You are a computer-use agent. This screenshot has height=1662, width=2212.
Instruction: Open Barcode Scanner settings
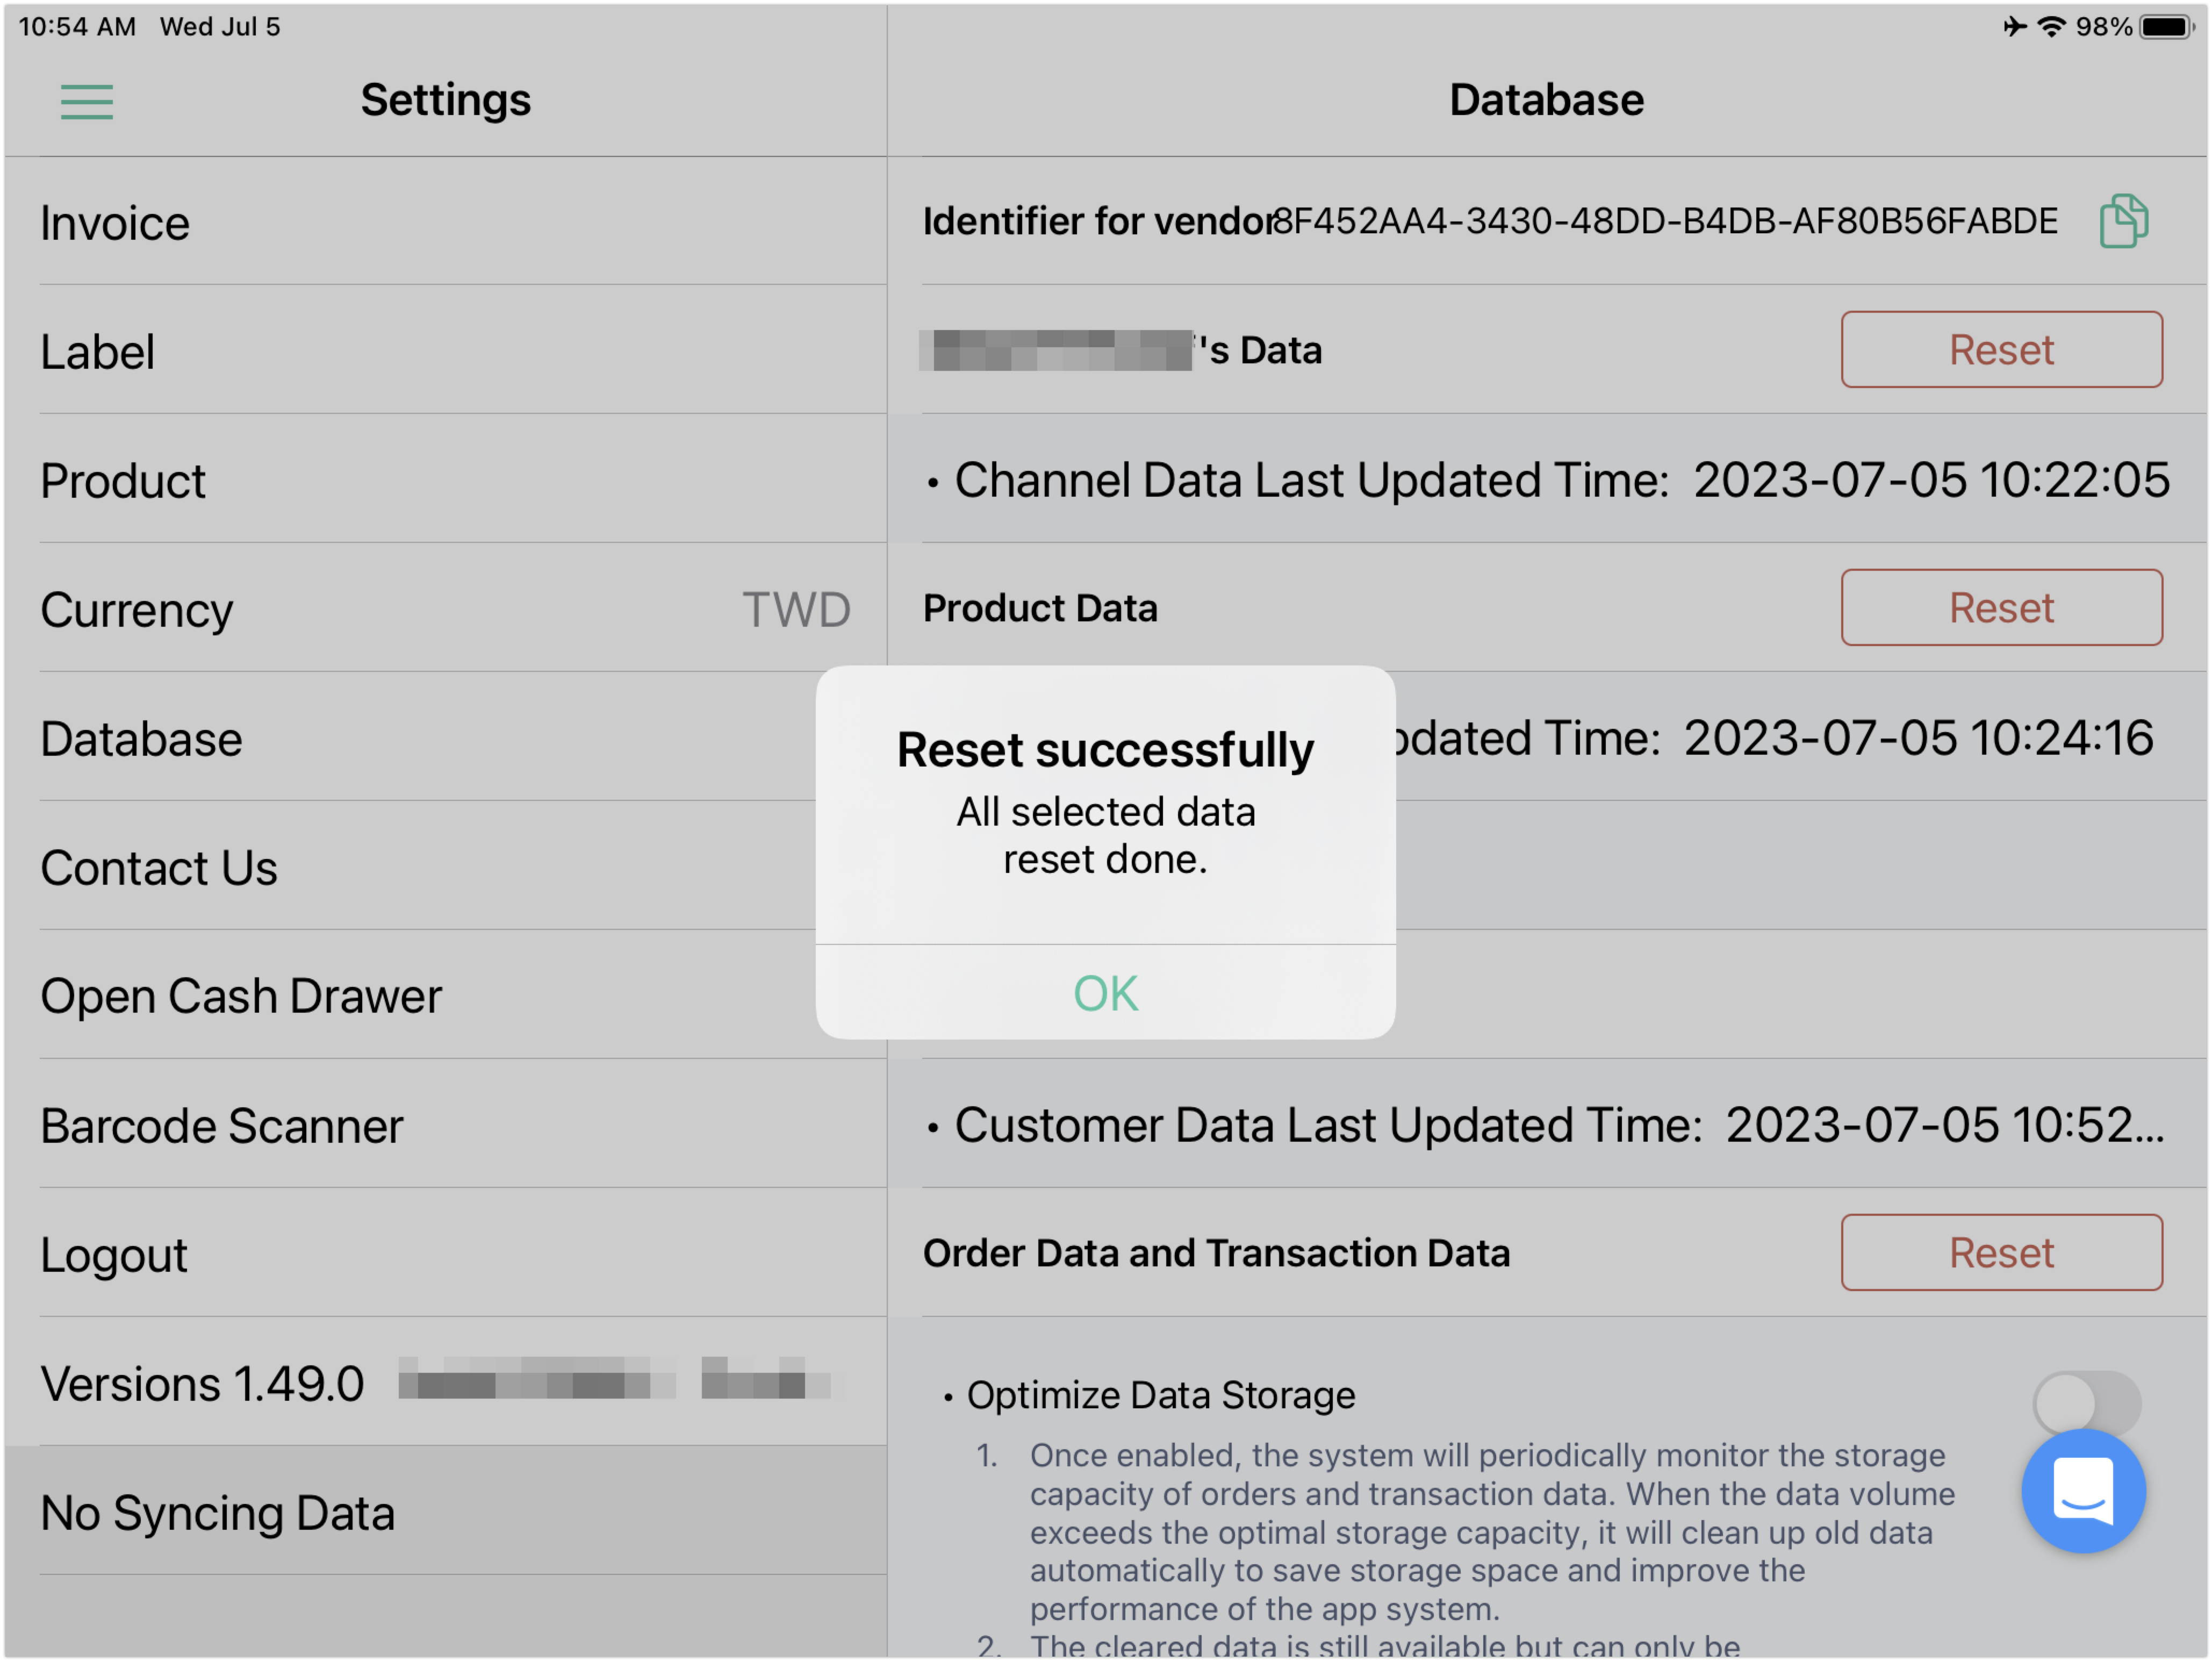(445, 1125)
